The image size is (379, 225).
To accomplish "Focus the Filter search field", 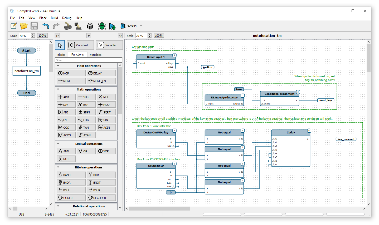I will click(x=89, y=60).
